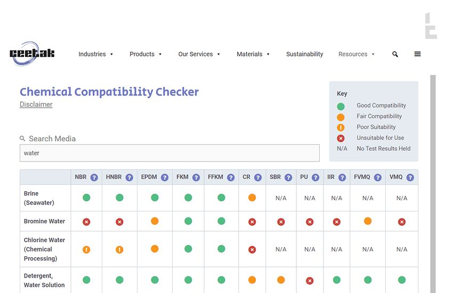This screenshot has height=293, width=453.
Task: Click the help icon next to NBR
Action: (94, 177)
